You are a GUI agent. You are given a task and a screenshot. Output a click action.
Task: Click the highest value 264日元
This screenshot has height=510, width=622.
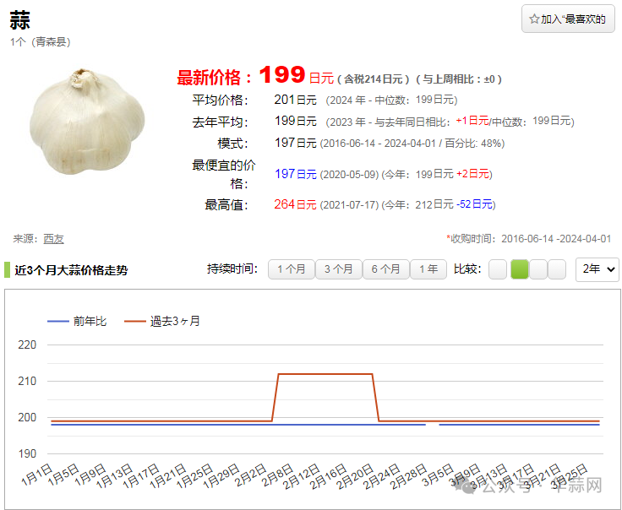pyautogui.click(x=295, y=204)
